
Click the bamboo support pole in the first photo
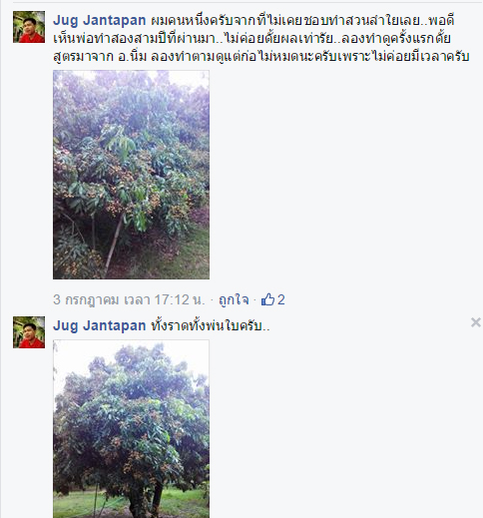pos(113,245)
